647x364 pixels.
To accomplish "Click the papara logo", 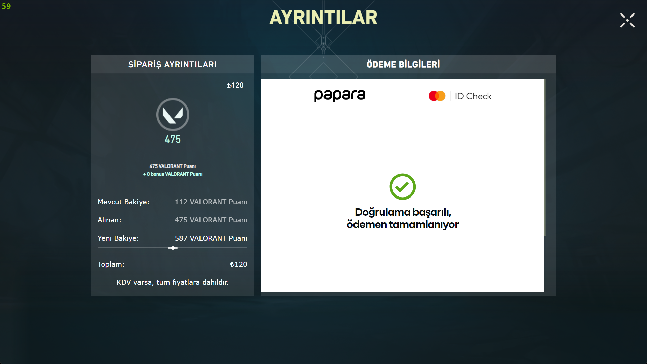I will (340, 96).
